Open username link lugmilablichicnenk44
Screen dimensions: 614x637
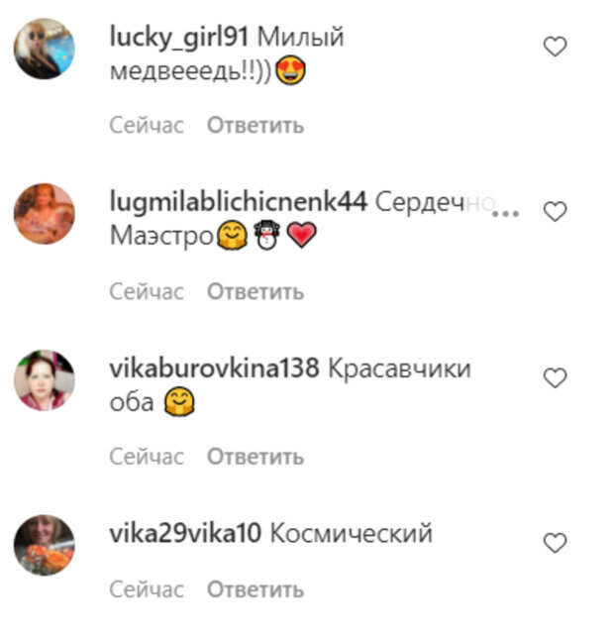pyautogui.click(x=238, y=202)
